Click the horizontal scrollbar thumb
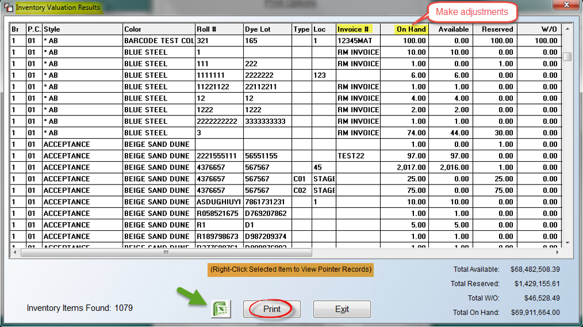 coord(166,252)
